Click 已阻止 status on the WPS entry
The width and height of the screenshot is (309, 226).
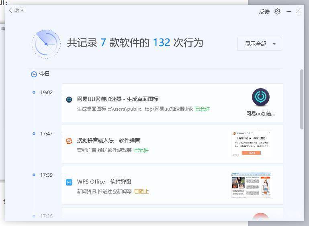[x=141, y=192]
